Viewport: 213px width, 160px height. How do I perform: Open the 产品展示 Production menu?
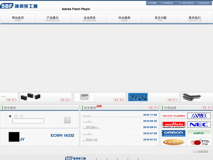point(53,19)
